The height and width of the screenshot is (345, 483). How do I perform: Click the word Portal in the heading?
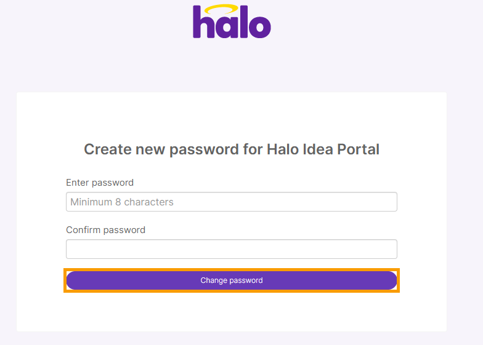[x=358, y=149]
